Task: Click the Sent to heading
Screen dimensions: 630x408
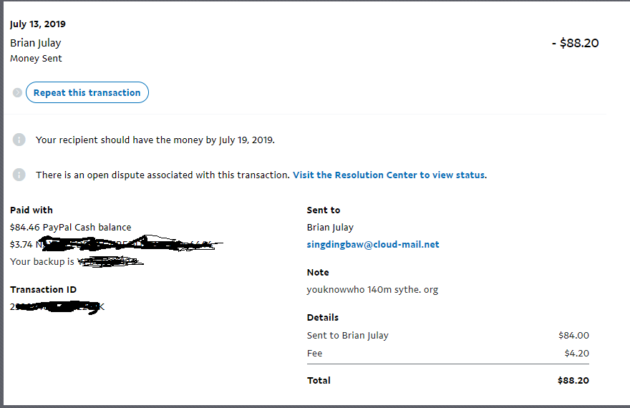Action: (x=324, y=210)
